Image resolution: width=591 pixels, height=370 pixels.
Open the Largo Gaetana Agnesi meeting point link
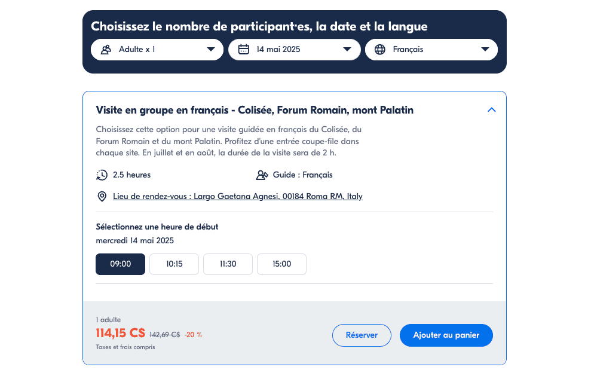point(238,196)
